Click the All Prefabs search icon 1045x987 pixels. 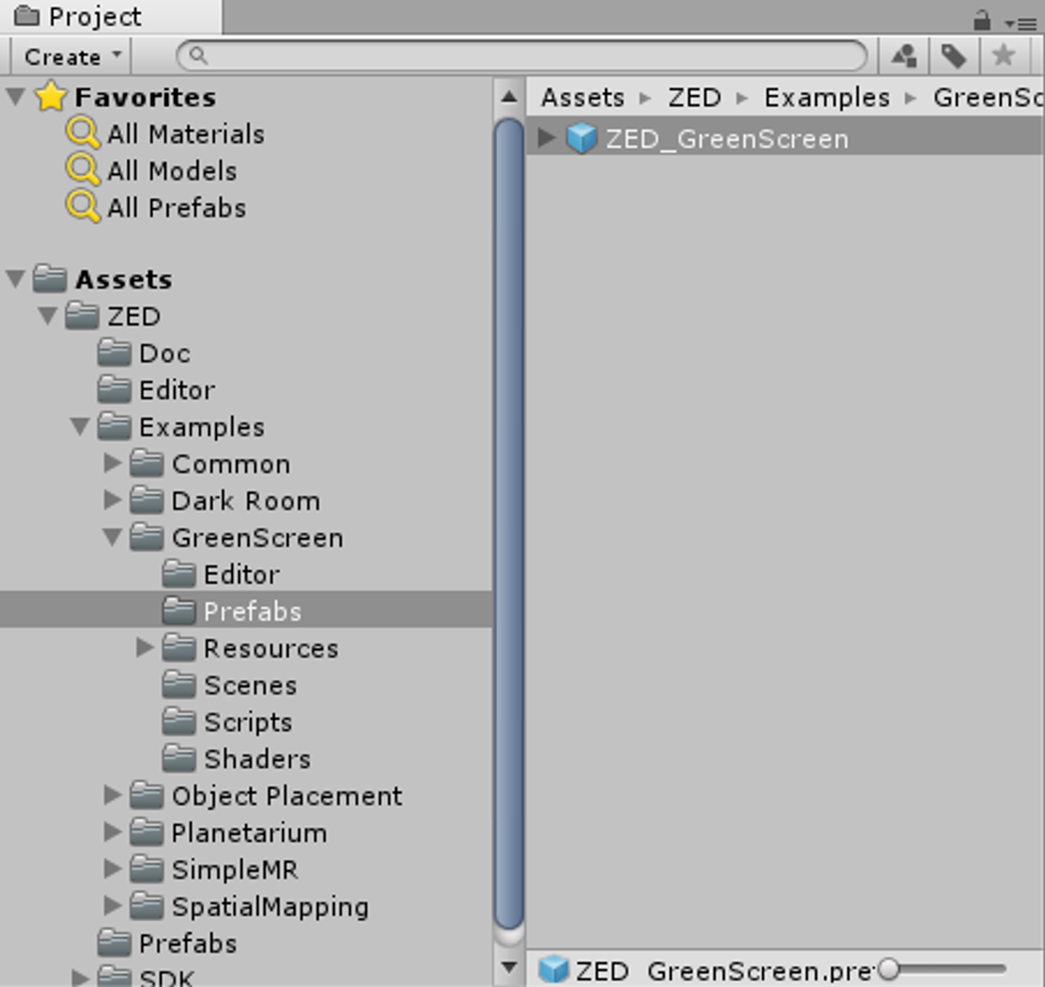coord(83,208)
